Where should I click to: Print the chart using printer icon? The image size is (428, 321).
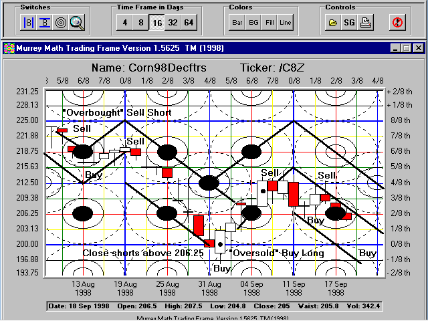pos(365,22)
